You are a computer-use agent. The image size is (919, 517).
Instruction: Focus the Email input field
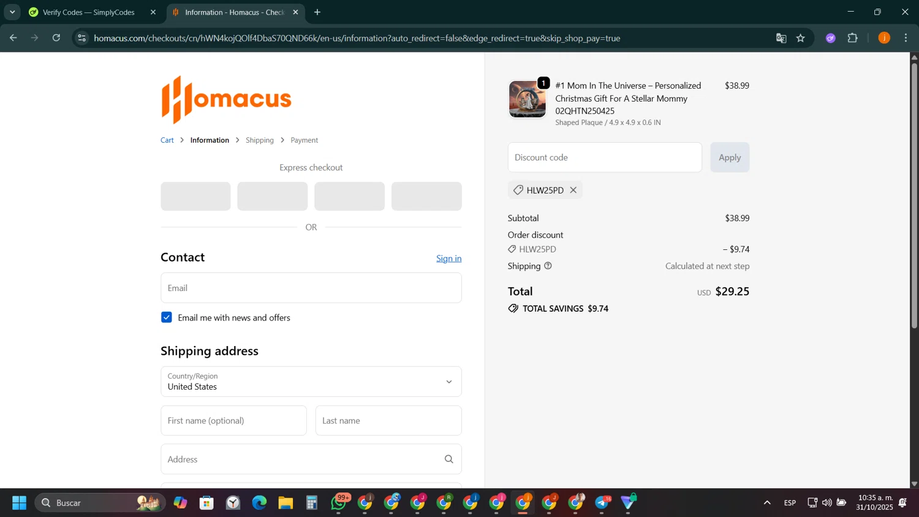(311, 288)
